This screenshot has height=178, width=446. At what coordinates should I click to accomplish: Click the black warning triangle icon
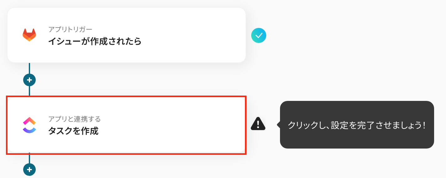[x=258, y=124]
